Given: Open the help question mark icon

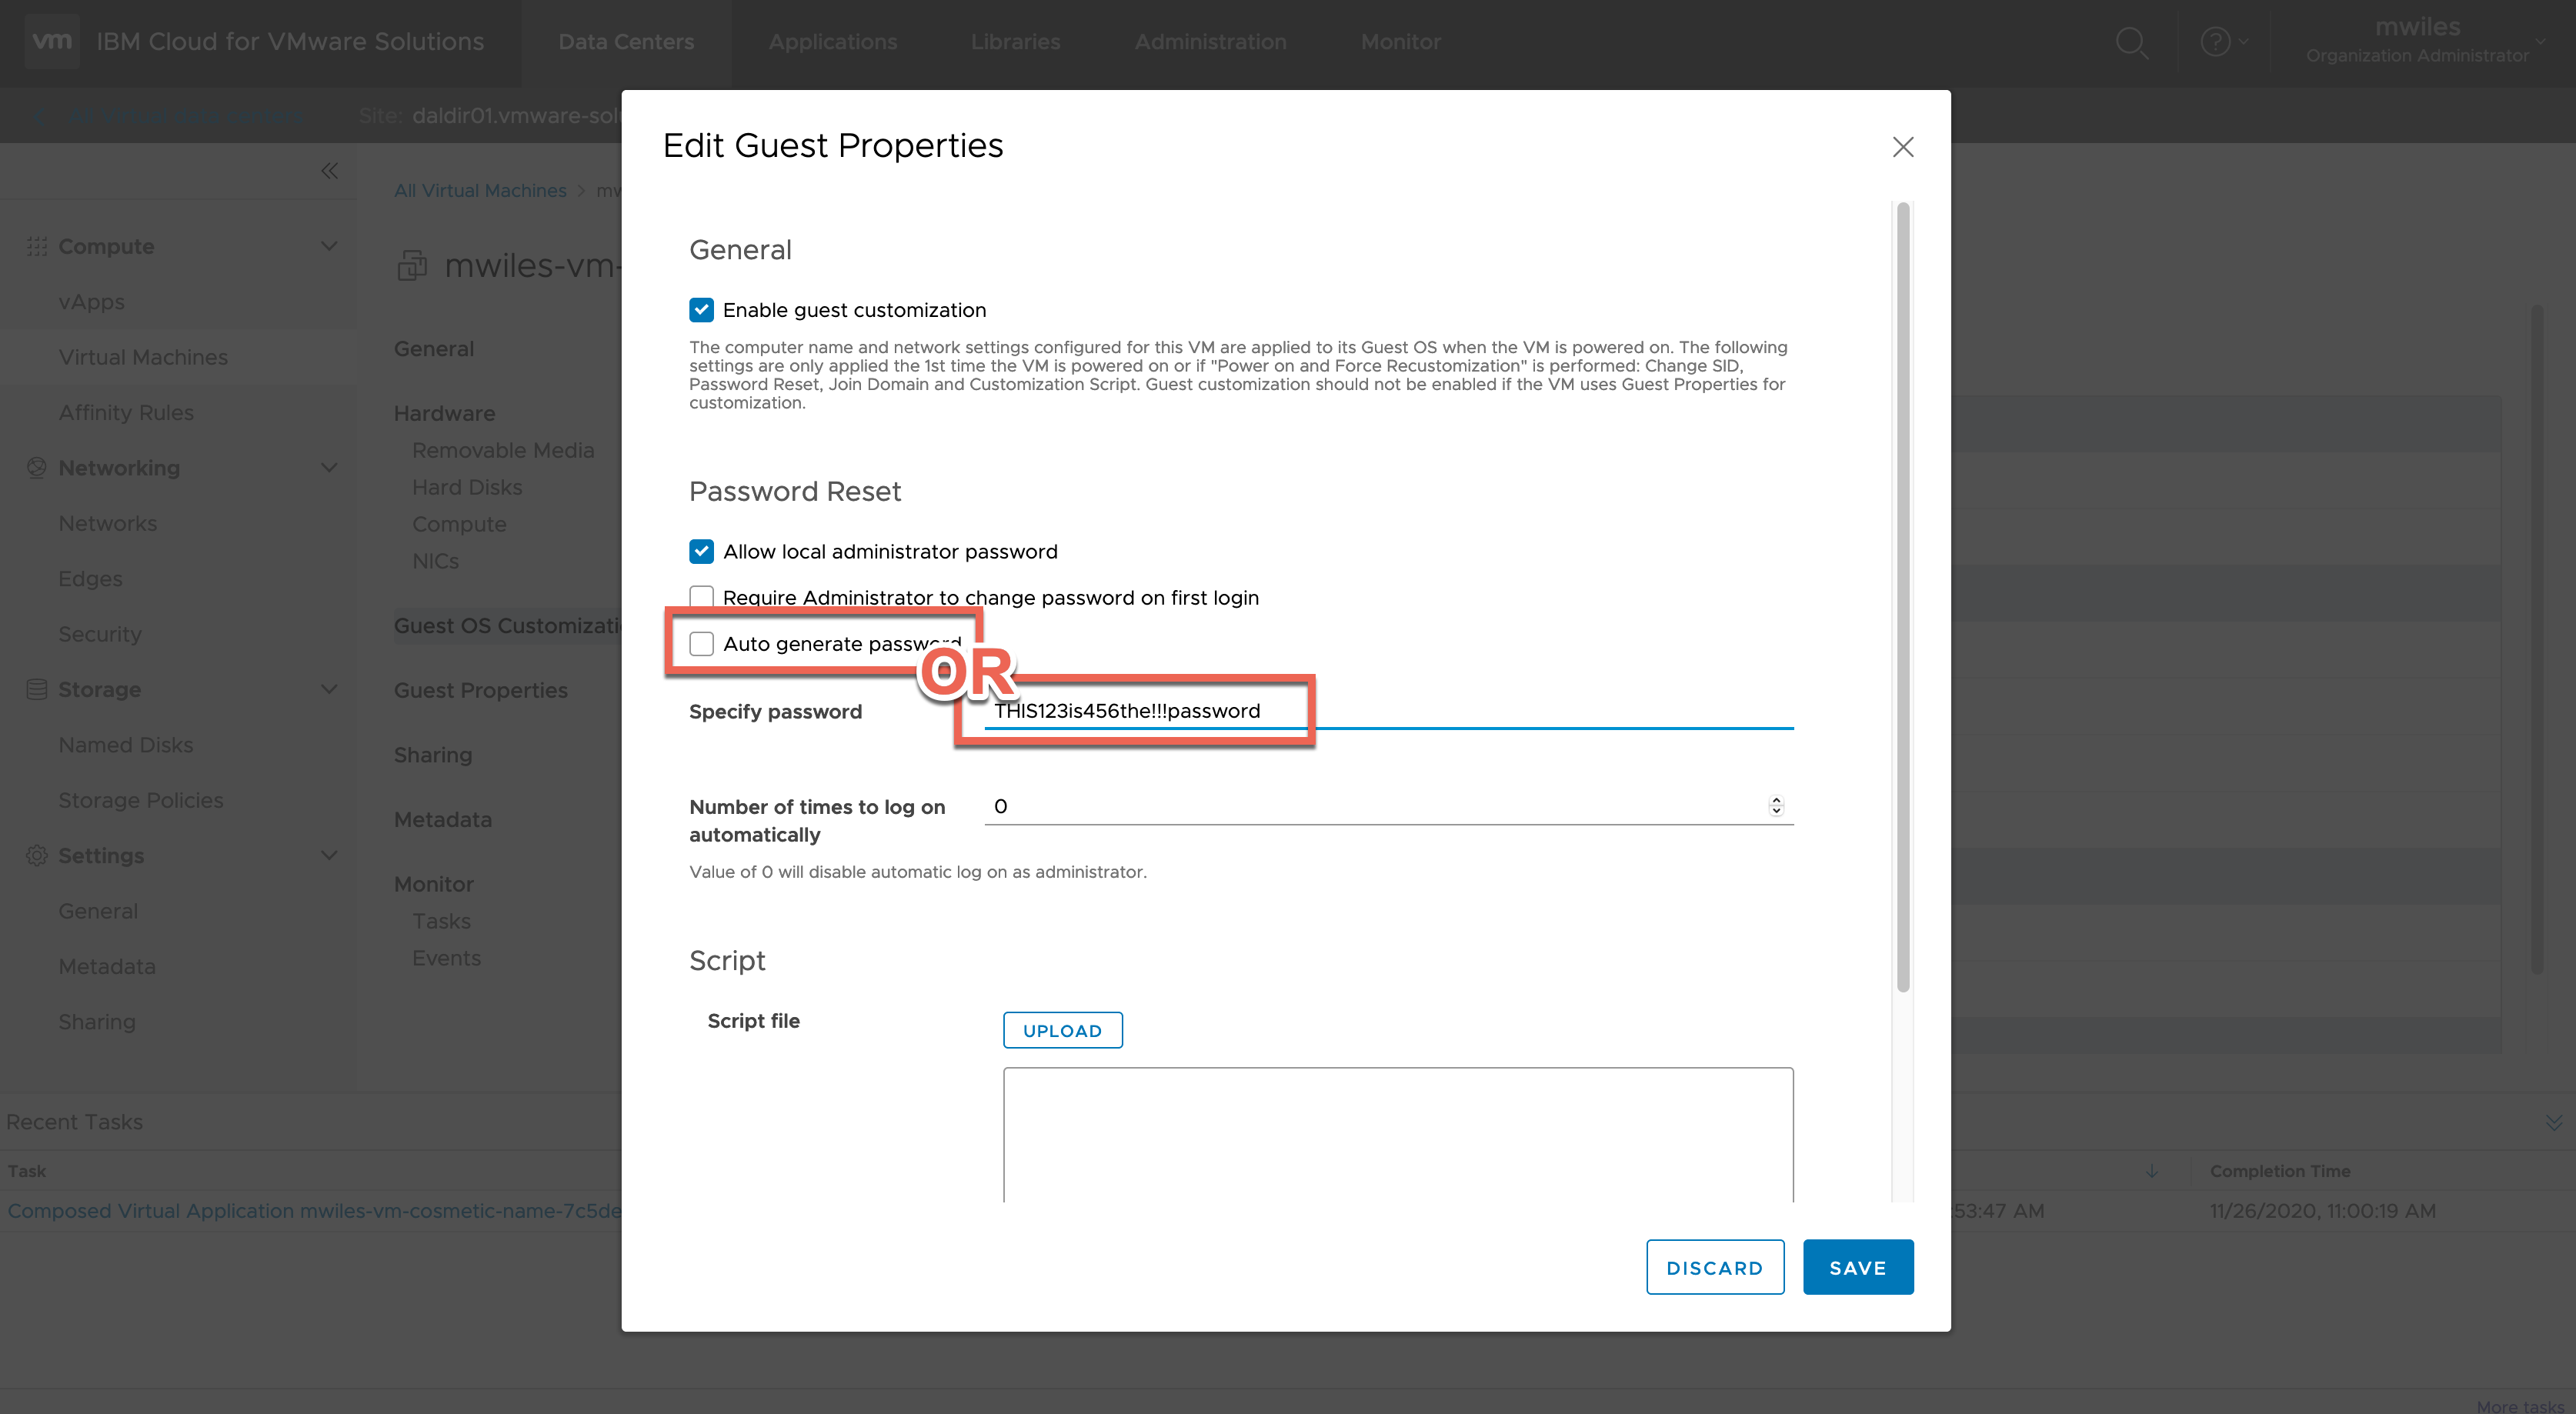Looking at the screenshot, I should tap(2215, 42).
